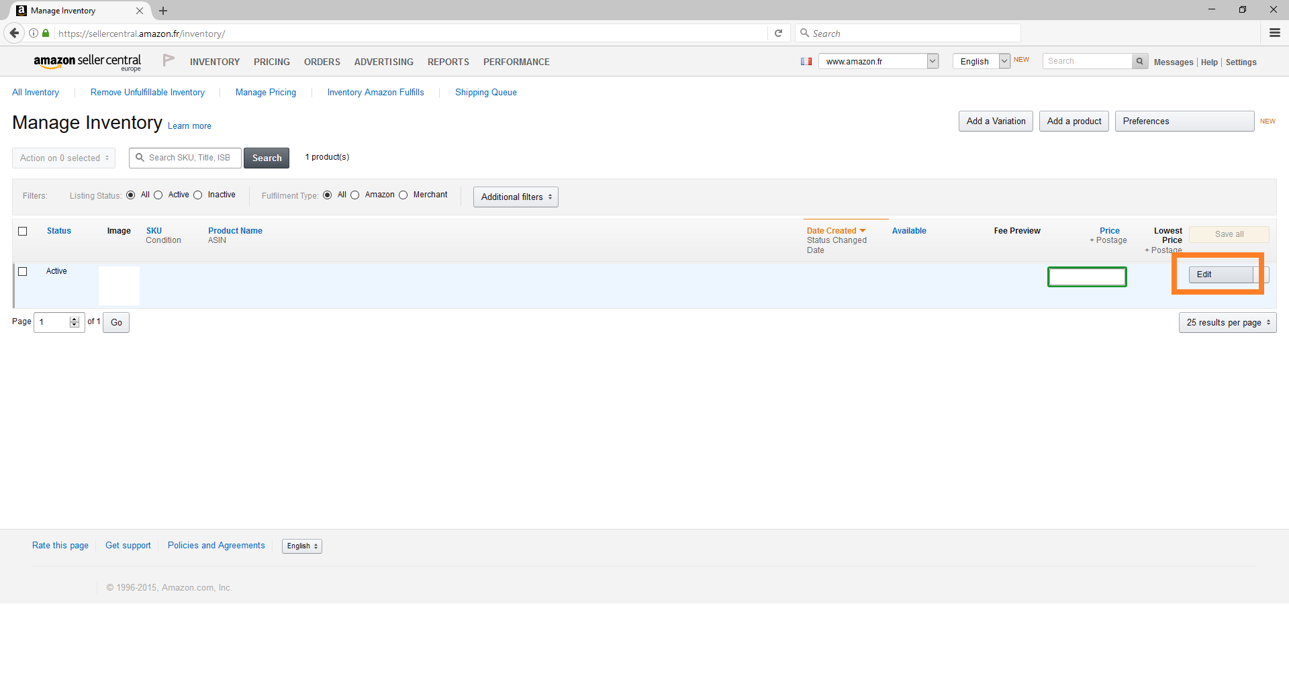Click the product image thumbnail
1289x698 pixels.
(119, 285)
